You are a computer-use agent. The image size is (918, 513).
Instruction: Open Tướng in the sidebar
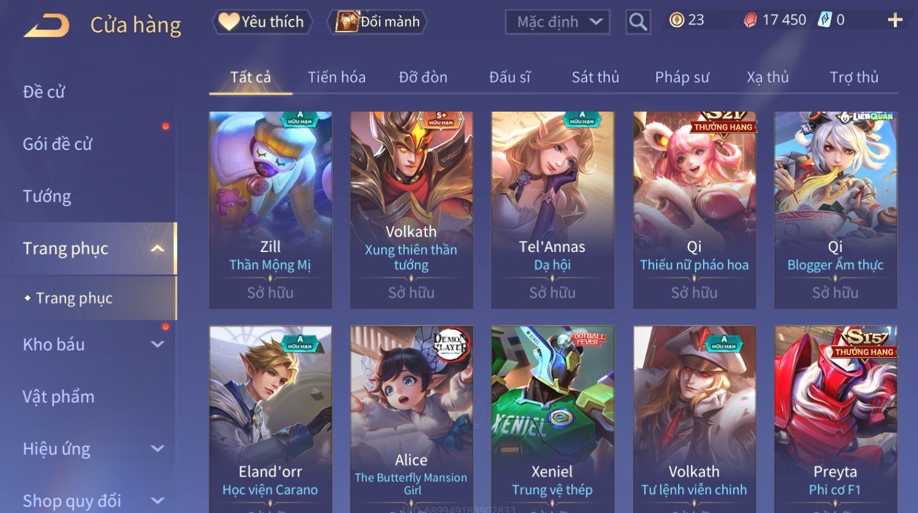[47, 196]
